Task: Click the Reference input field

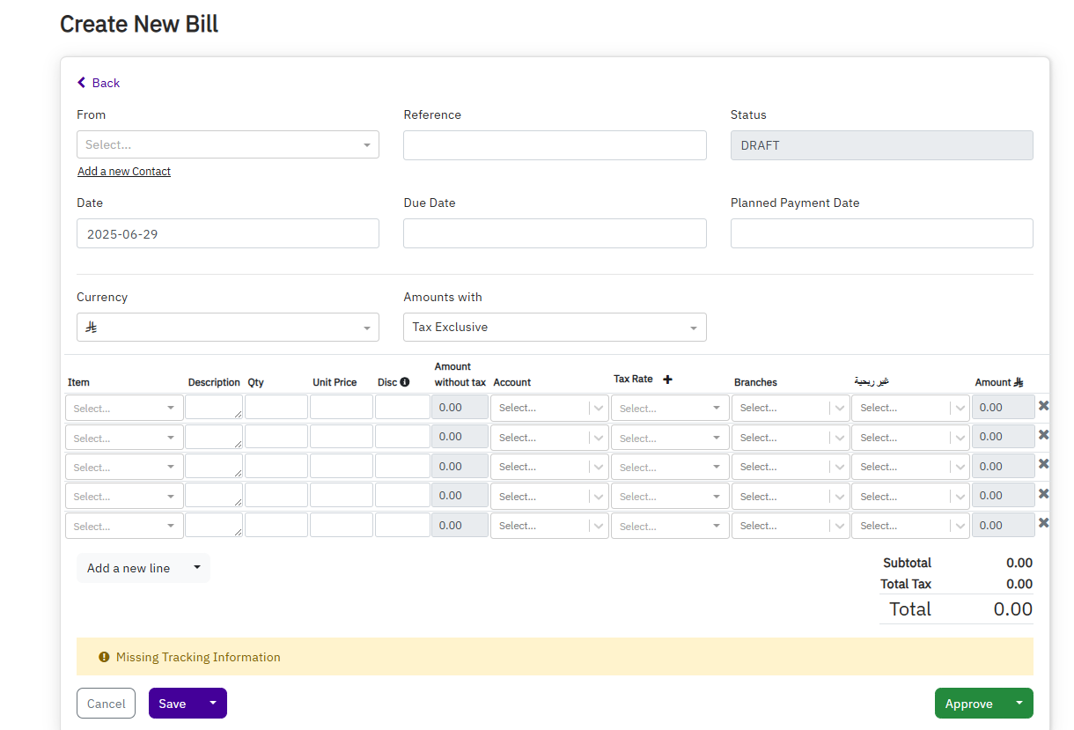Action: click(x=555, y=145)
